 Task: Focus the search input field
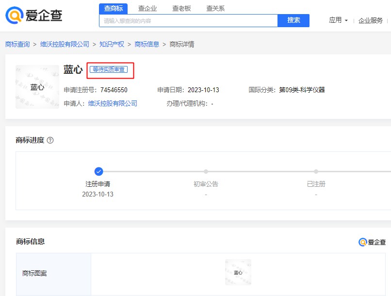[188, 20]
